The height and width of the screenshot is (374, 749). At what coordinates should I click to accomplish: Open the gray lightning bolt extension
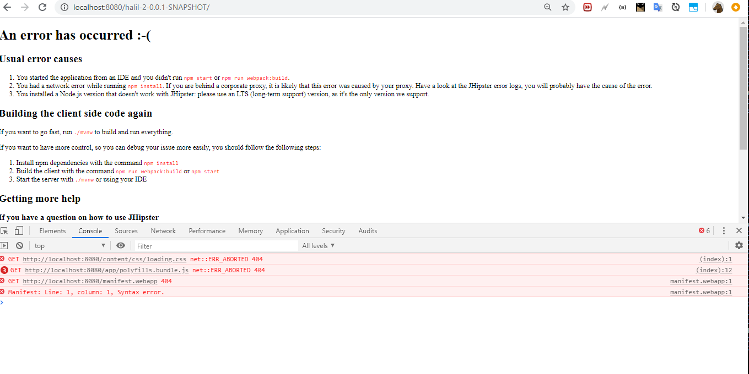(x=605, y=7)
